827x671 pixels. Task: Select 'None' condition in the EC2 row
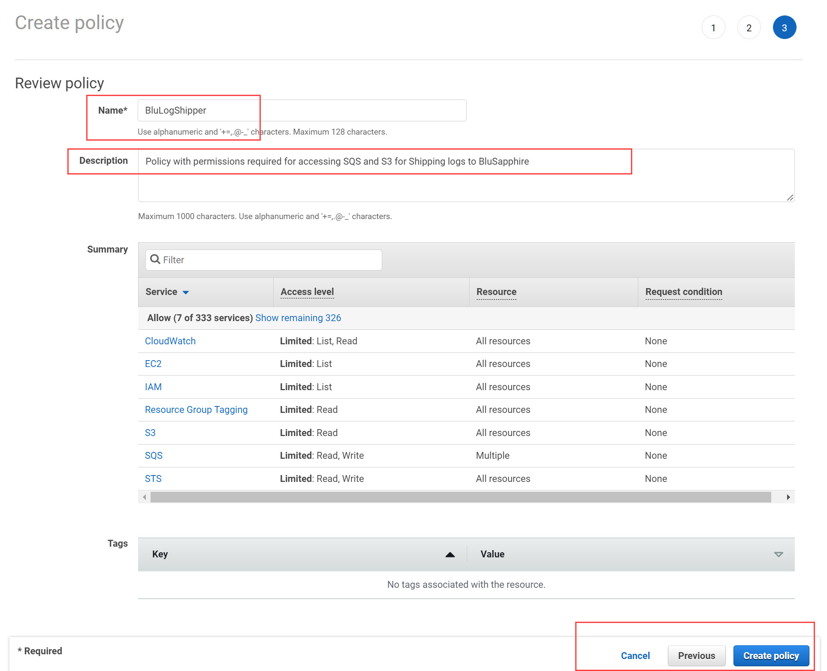[x=656, y=364]
